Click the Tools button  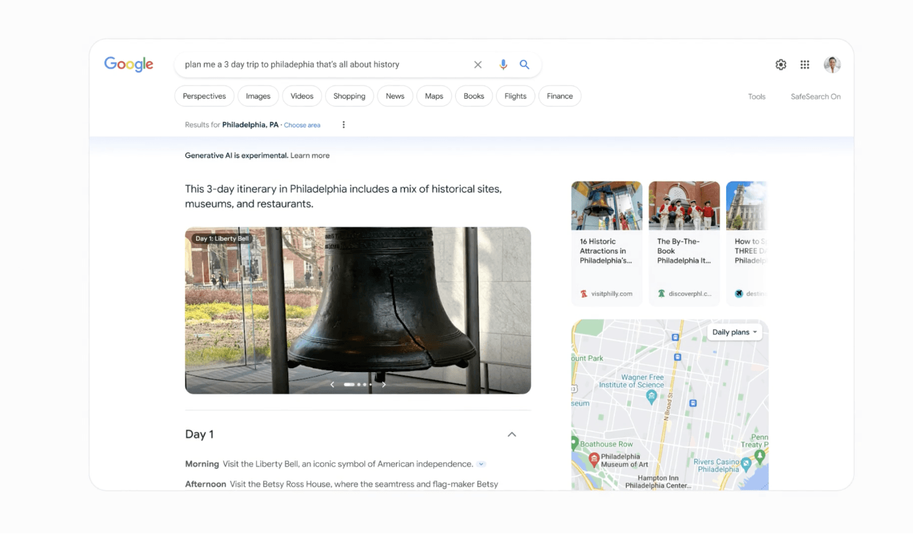click(756, 96)
